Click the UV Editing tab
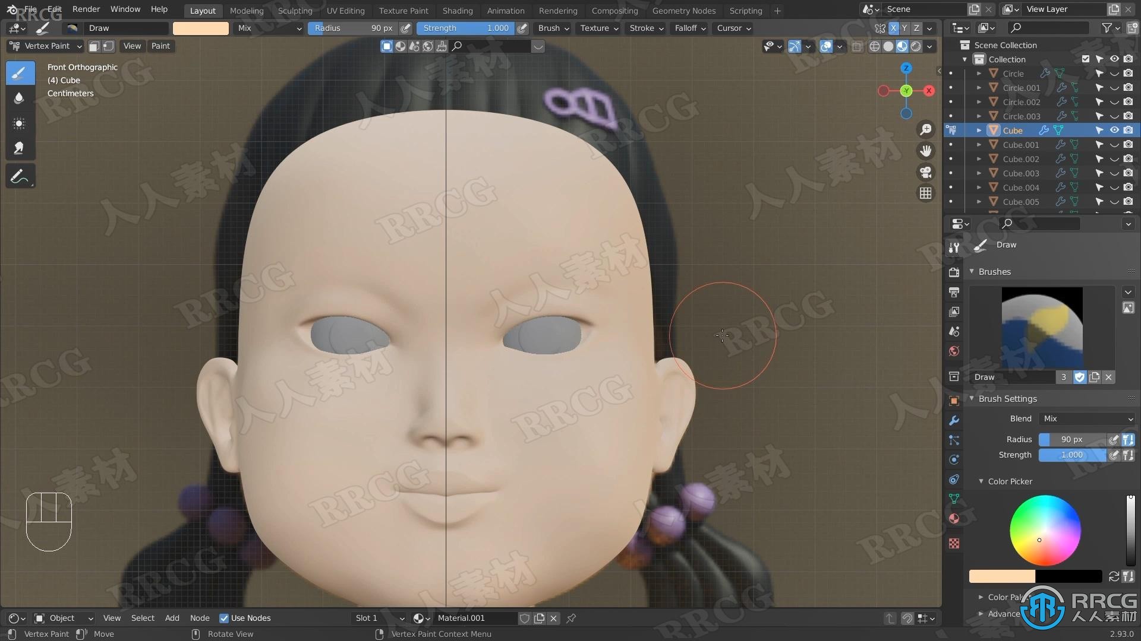This screenshot has width=1141, height=641. [x=346, y=9]
